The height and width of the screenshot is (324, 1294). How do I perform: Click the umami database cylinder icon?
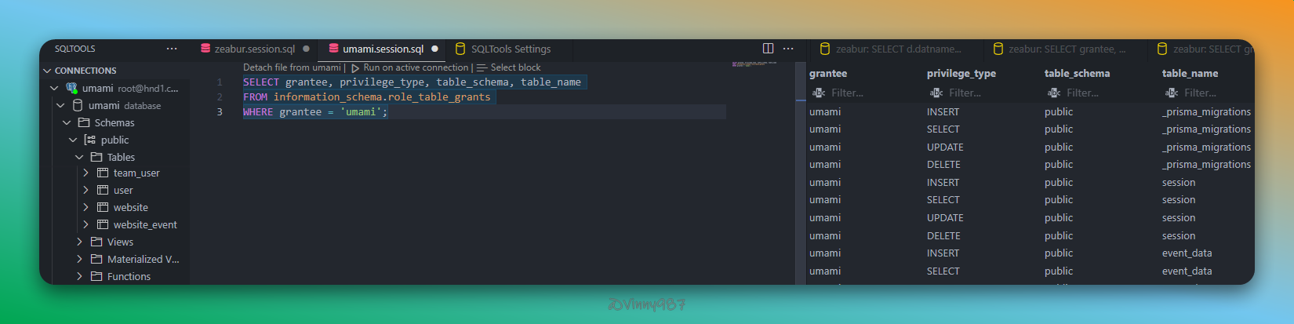[78, 105]
